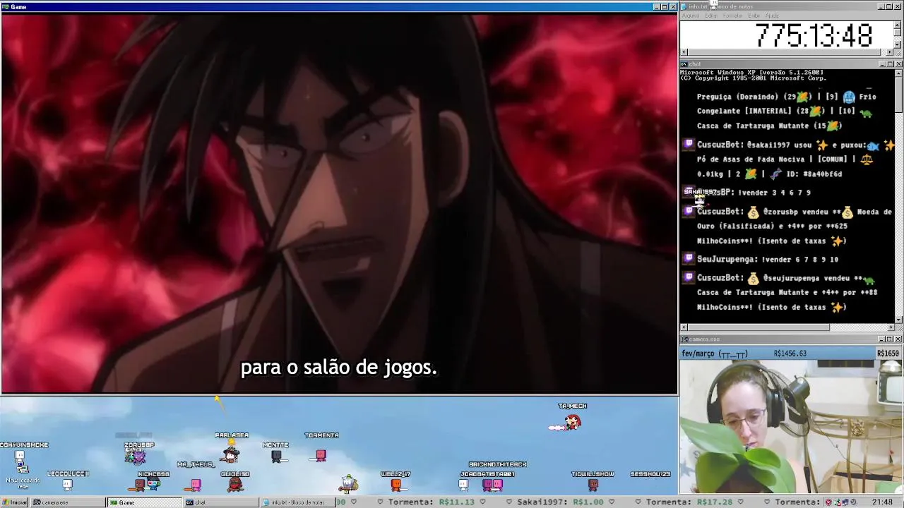The height and width of the screenshot is (508, 904).
Task: Maximize the Game window
Action: pyautogui.click(x=665, y=7)
